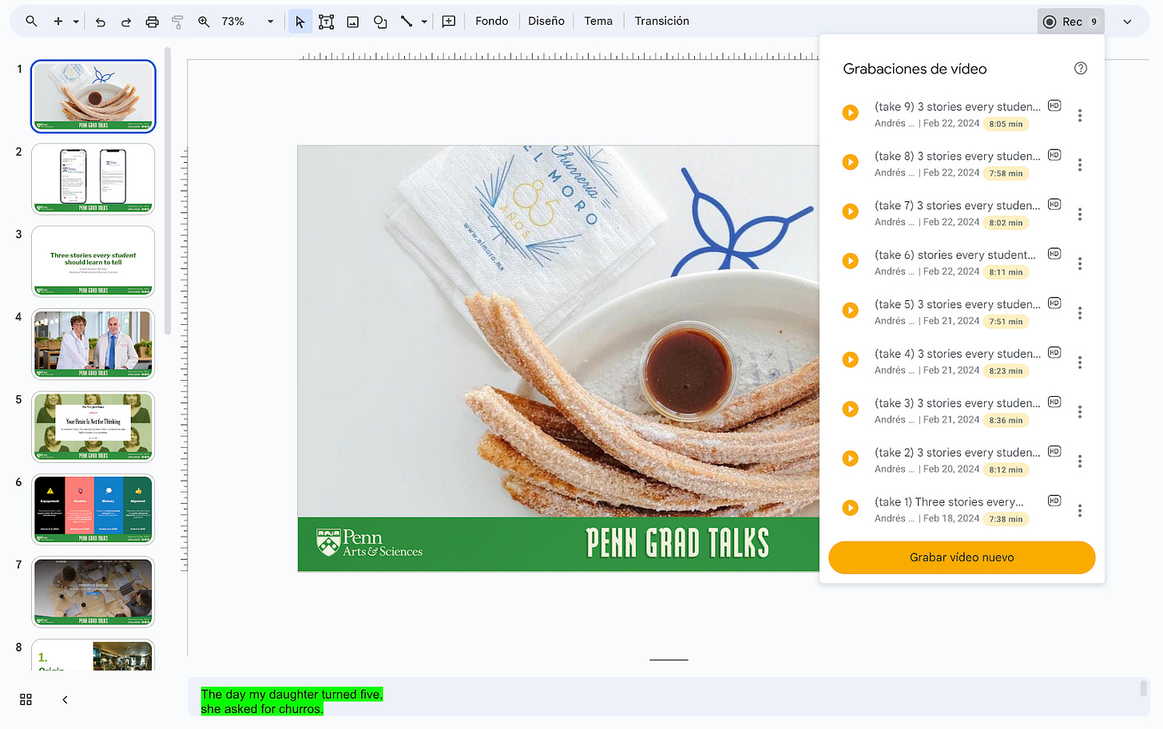
Task: Click the take 1 HD badge
Action: click(x=1054, y=501)
